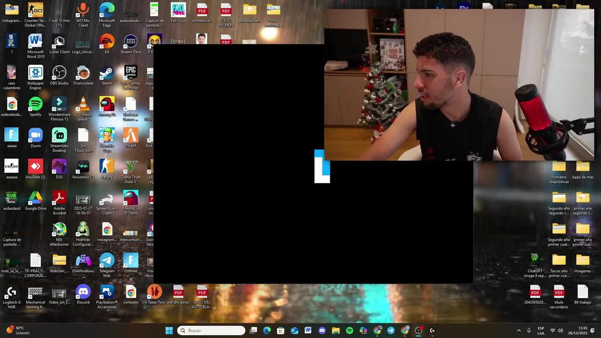Select the Voicemod V3 icon
Image resolution: width=601 pixels, height=338 pixels.
[83, 169]
